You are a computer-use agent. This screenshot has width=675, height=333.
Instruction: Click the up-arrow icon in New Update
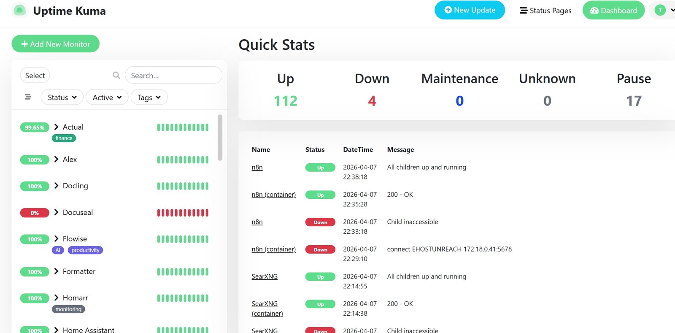pyautogui.click(x=448, y=10)
